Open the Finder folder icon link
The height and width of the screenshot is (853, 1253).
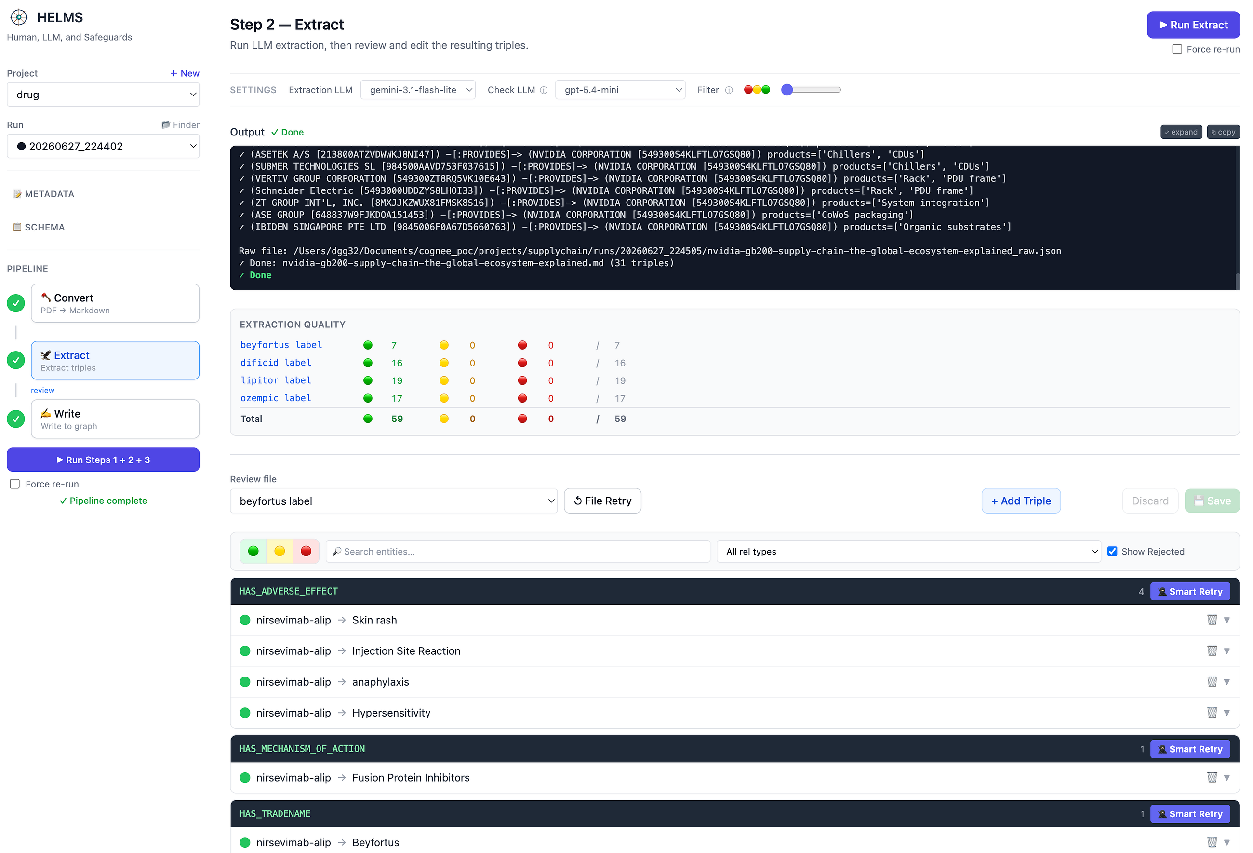pos(181,124)
